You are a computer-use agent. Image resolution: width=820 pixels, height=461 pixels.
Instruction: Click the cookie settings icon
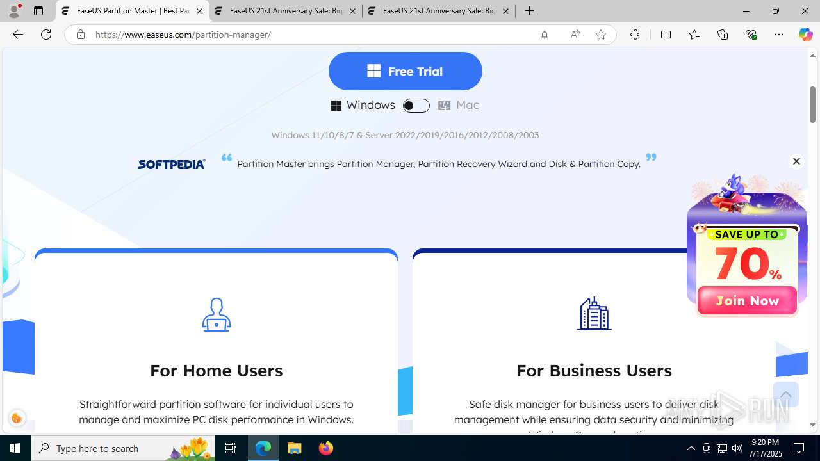pos(17,418)
